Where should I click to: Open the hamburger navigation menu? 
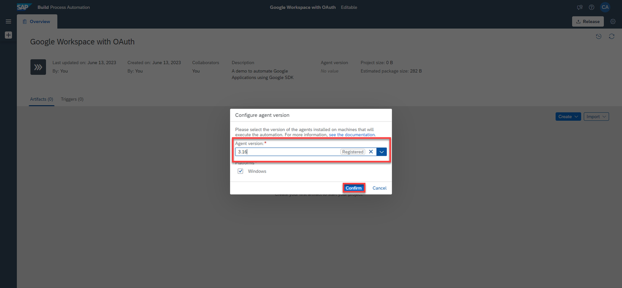pyautogui.click(x=8, y=22)
